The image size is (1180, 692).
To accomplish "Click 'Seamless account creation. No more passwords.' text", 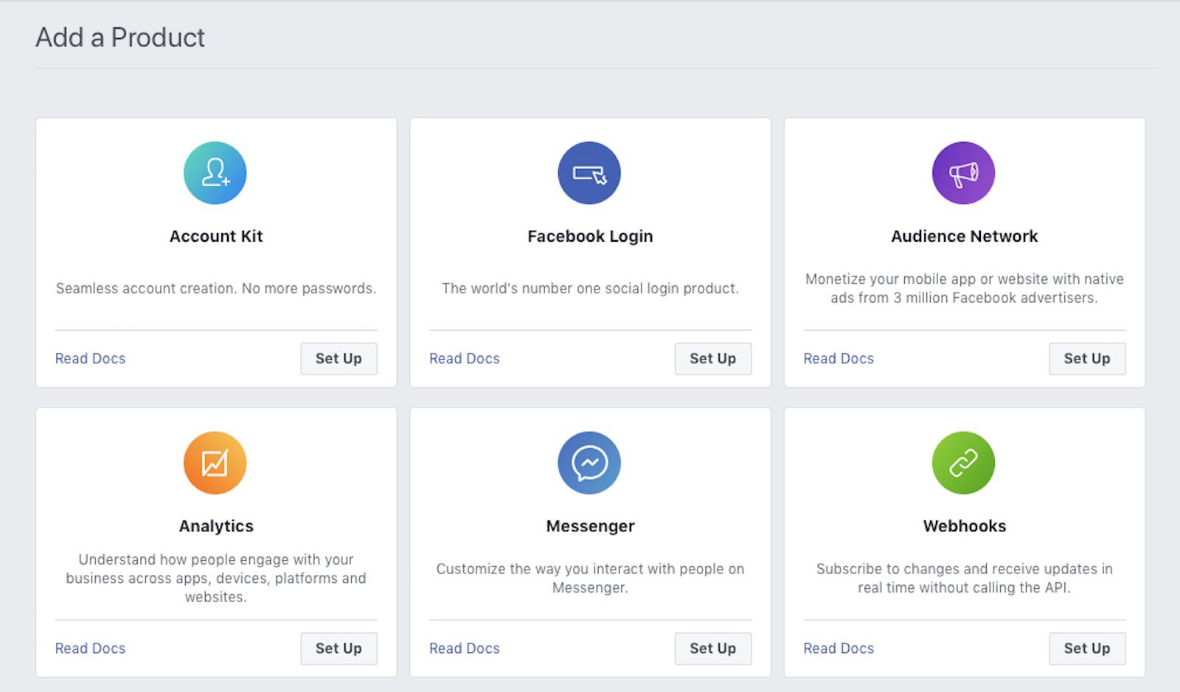I will click(216, 289).
